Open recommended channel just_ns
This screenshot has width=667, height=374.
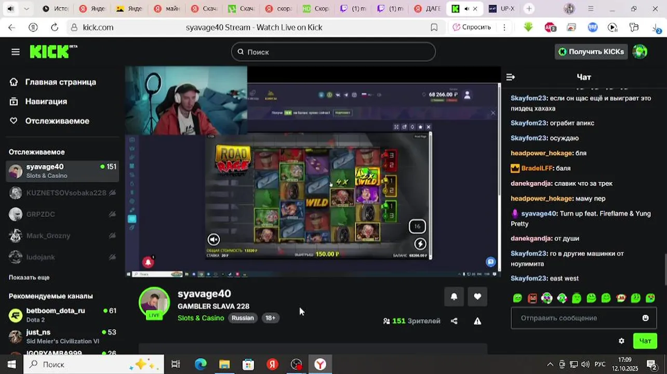coord(62,336)
